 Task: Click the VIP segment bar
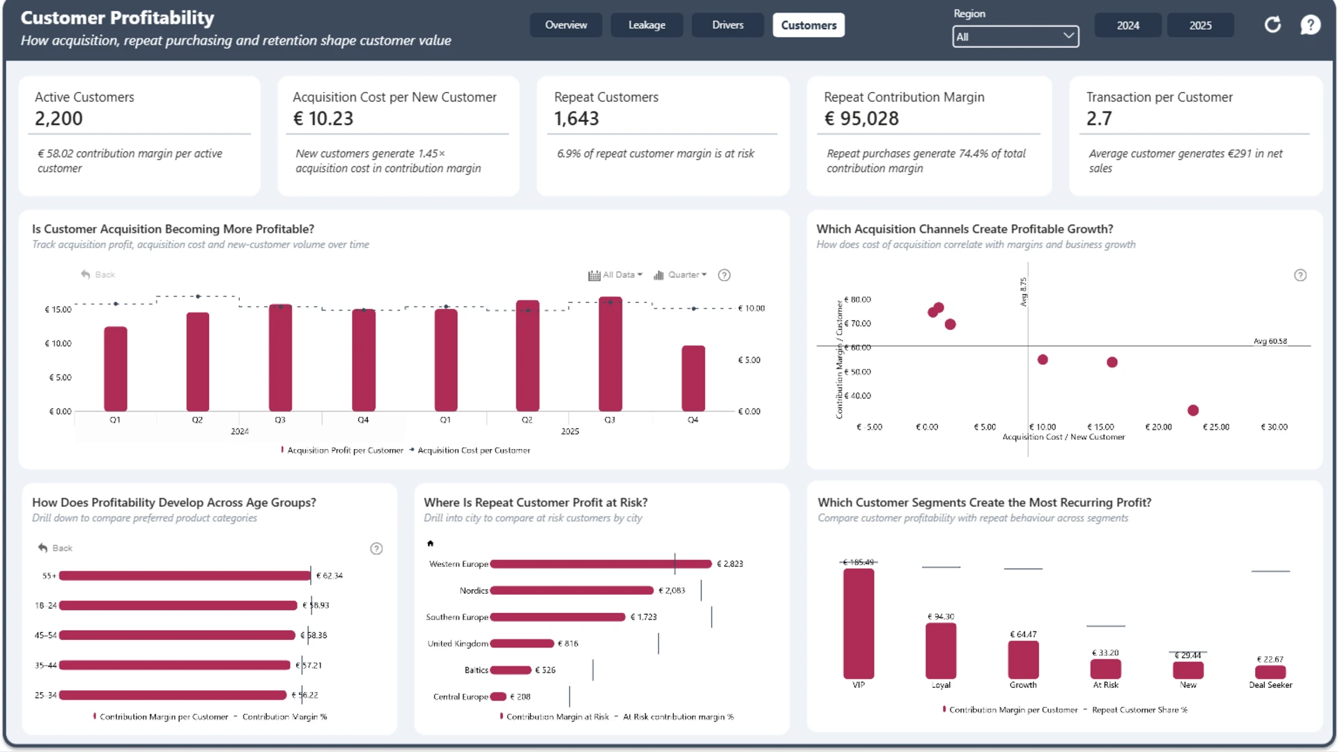859,624
